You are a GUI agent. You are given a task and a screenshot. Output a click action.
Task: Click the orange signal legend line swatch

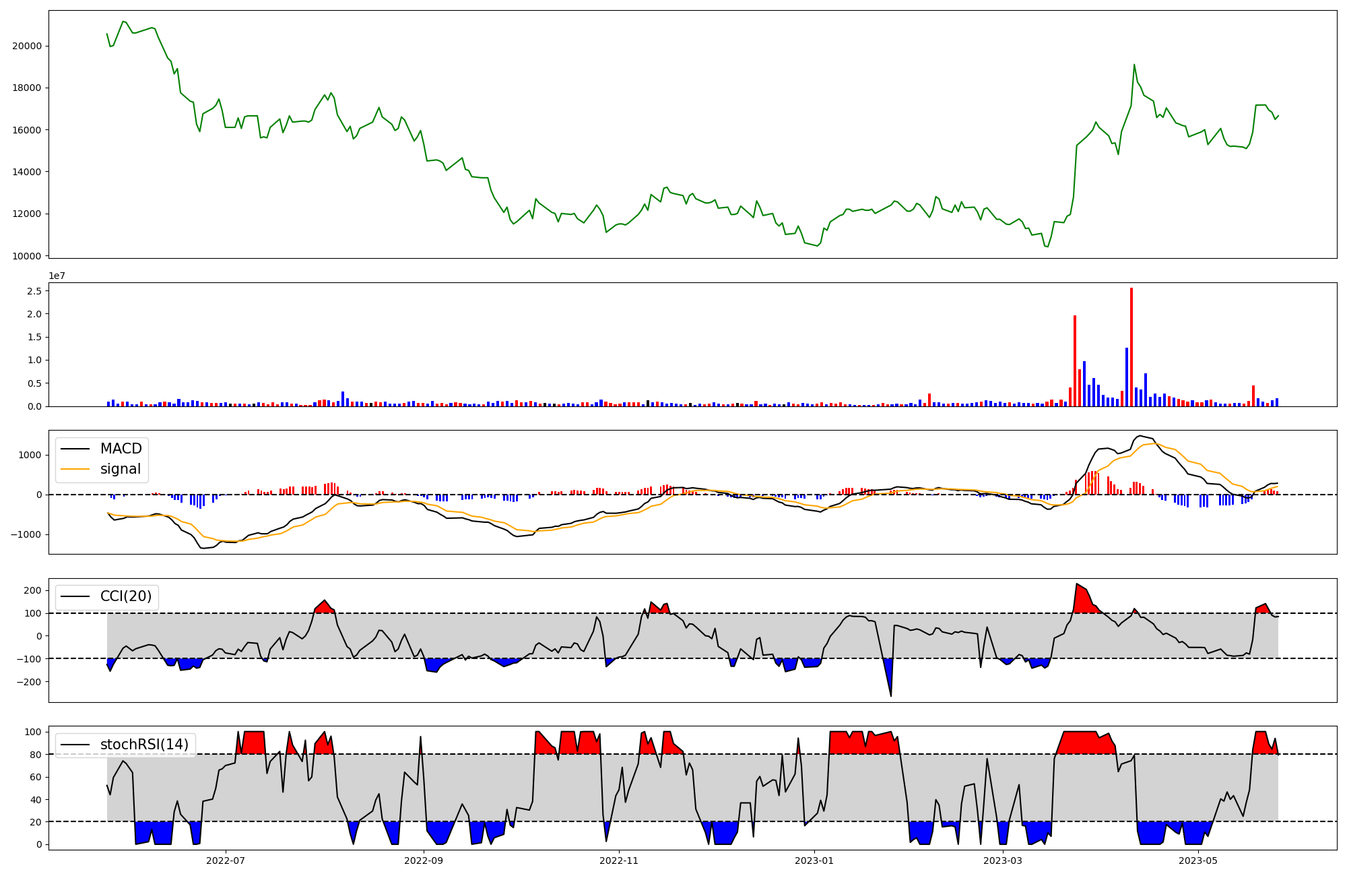75,469
